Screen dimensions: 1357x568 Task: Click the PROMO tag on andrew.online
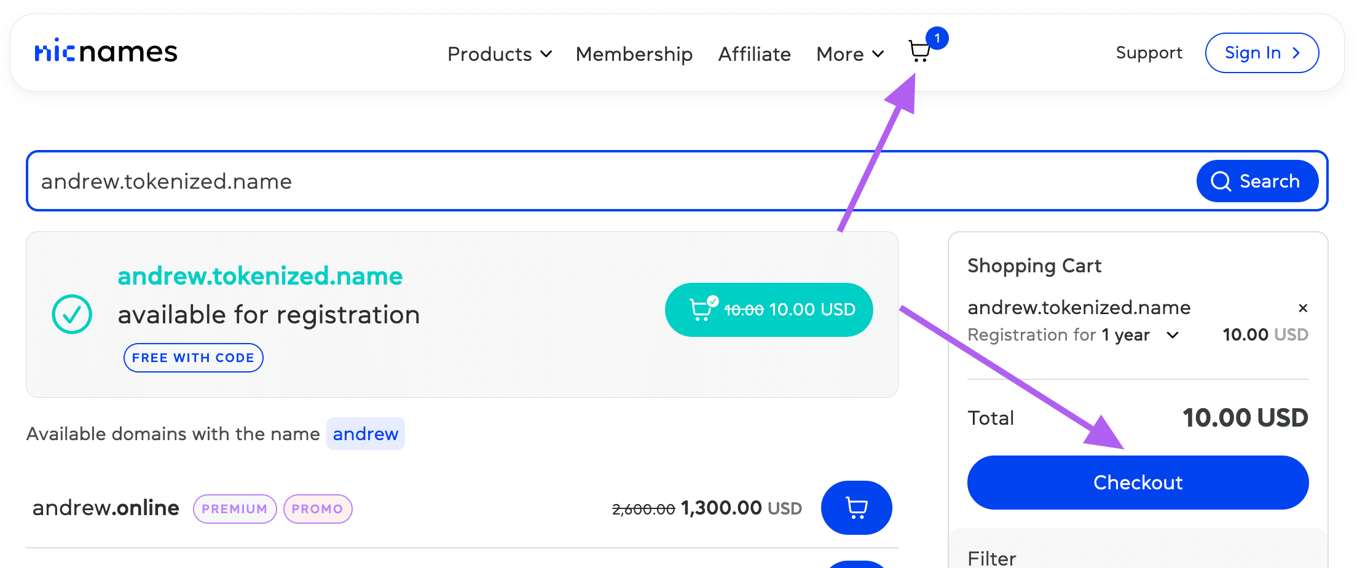pyautogui.click(x=317, y=509)
